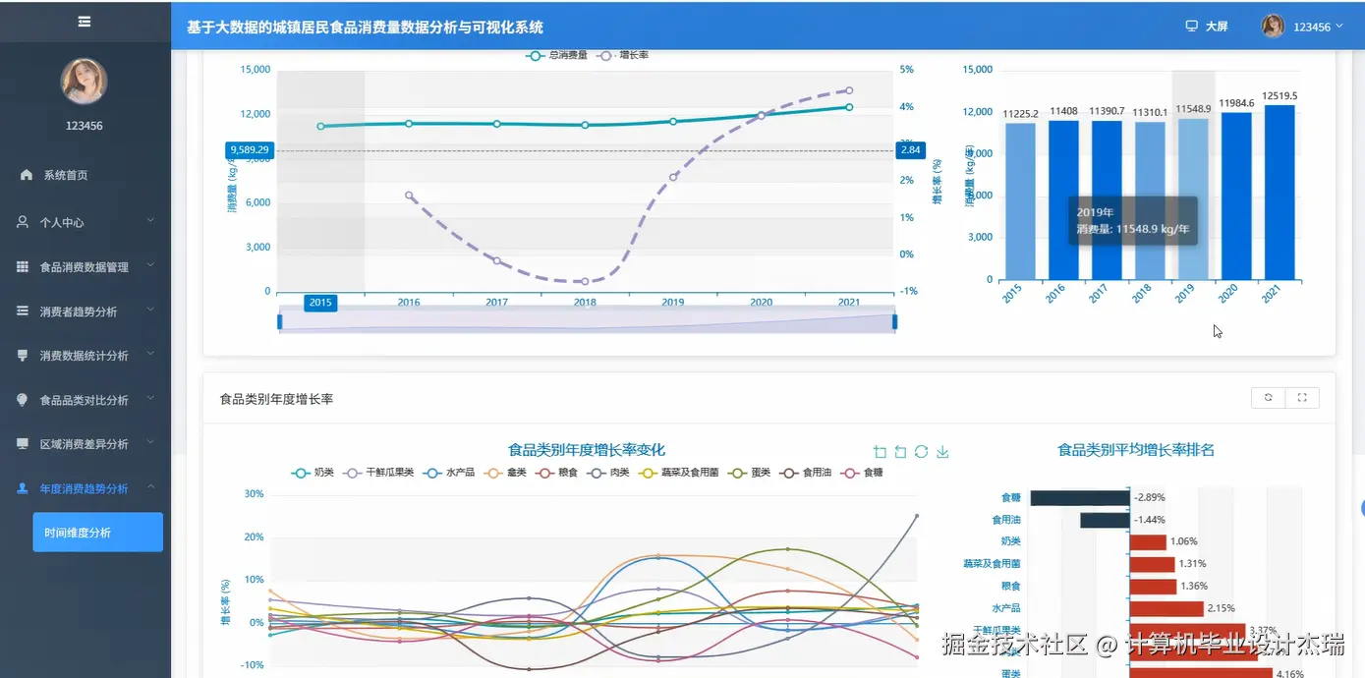Toggle 总消费量 legend series
Image resolution: width=1365 pixels, height=678 pixels.
(556, 55)
